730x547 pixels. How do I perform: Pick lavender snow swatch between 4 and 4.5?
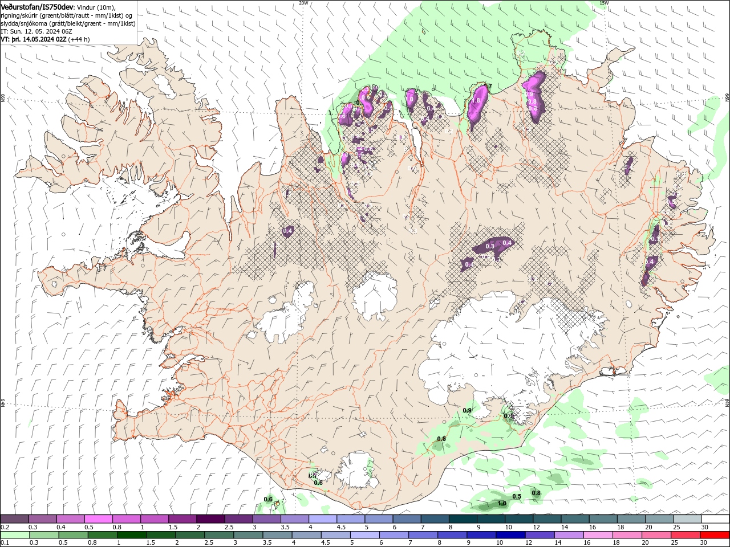pyautogui.click(x=323, y=519)
